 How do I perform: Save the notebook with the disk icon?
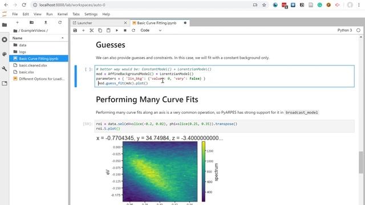click(75, 30)
